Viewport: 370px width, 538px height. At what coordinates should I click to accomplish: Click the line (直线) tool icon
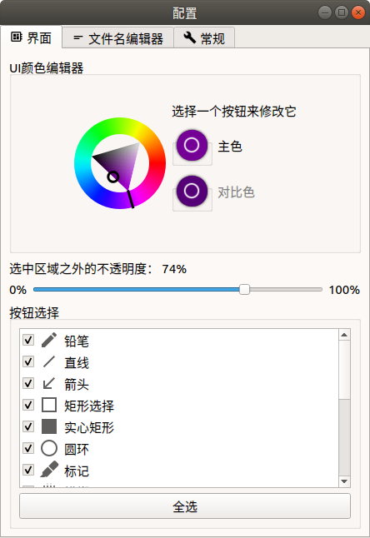pyautogui.click(x=49, y=361)
